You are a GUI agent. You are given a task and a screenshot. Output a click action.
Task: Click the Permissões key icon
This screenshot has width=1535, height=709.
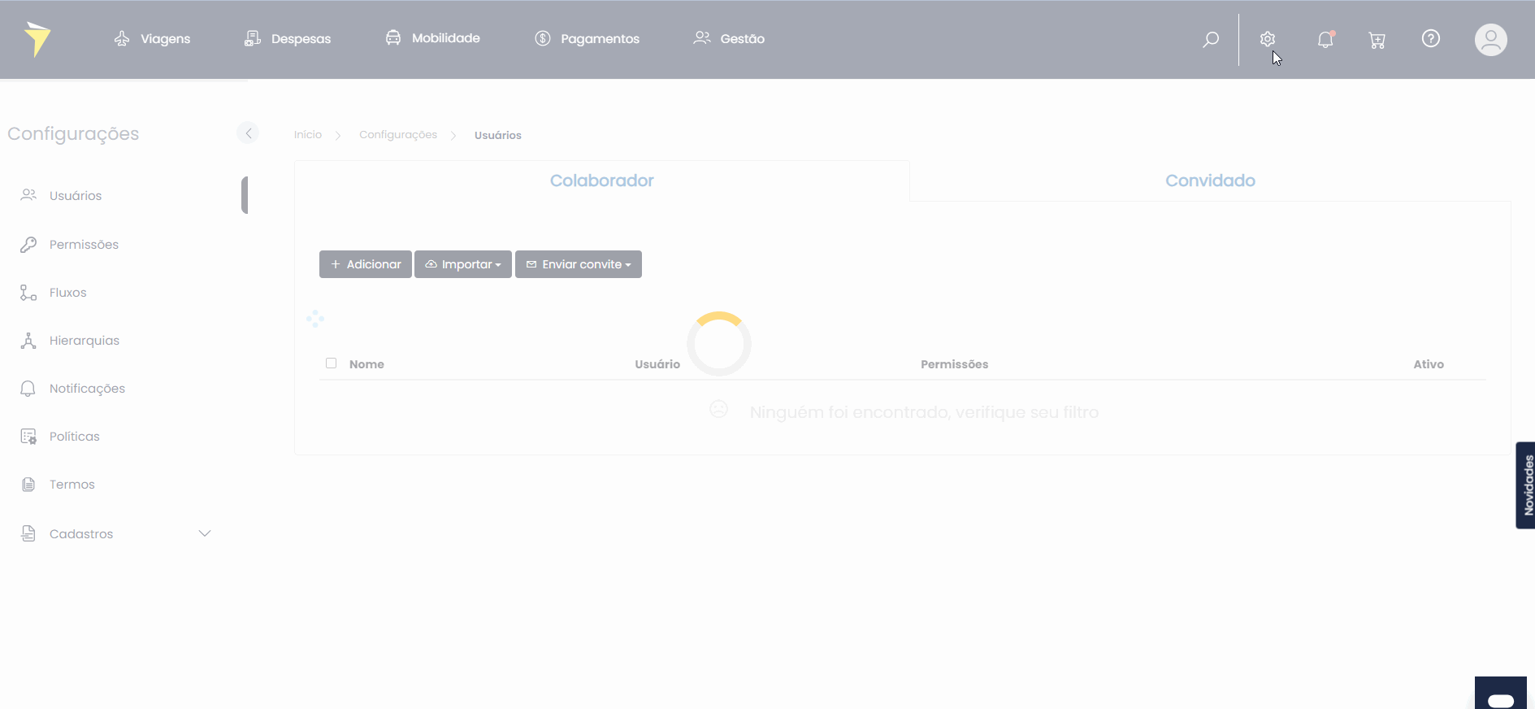[x=28, y=245]
